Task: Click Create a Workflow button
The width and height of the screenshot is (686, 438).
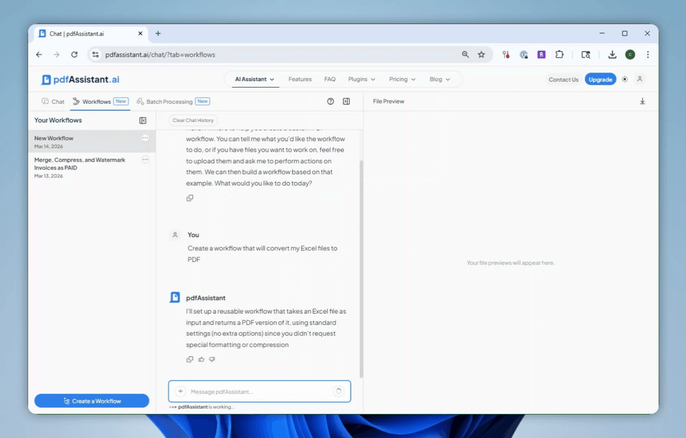Action: pyautogui.click(x=91, y=401)
